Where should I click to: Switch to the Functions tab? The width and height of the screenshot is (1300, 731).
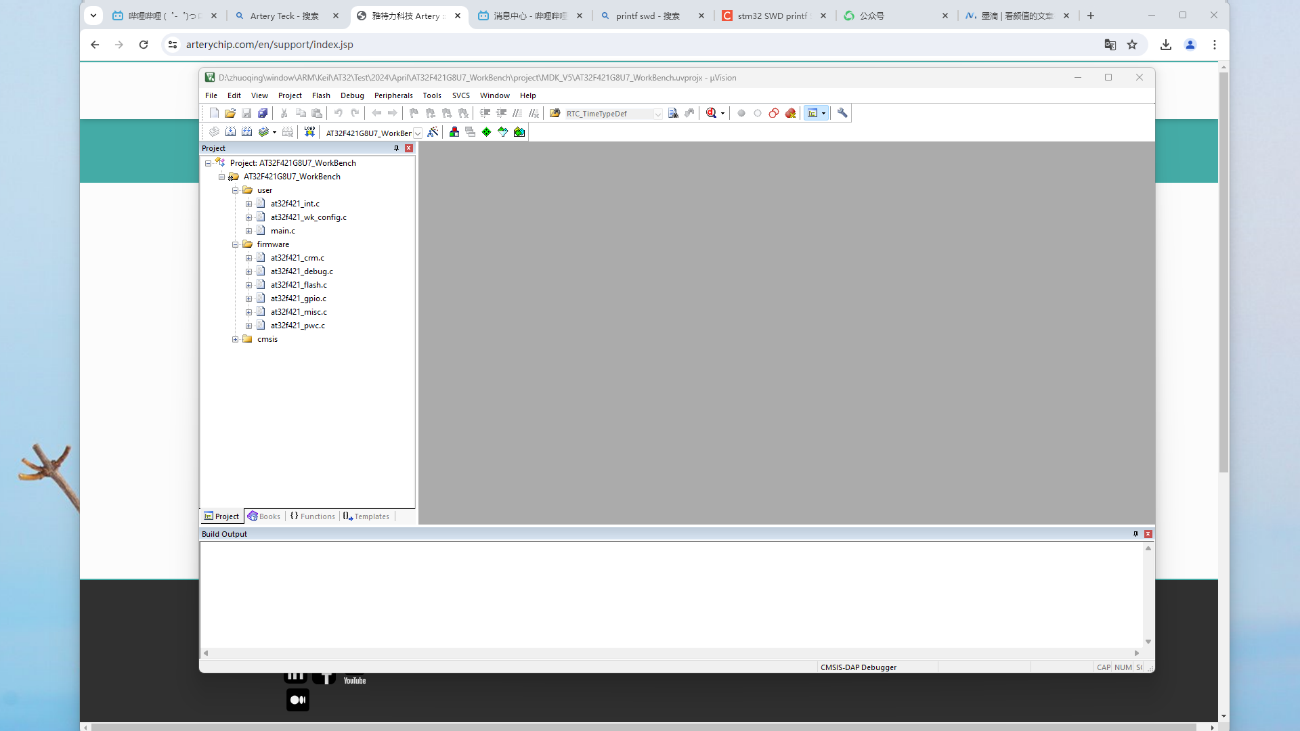312,516
